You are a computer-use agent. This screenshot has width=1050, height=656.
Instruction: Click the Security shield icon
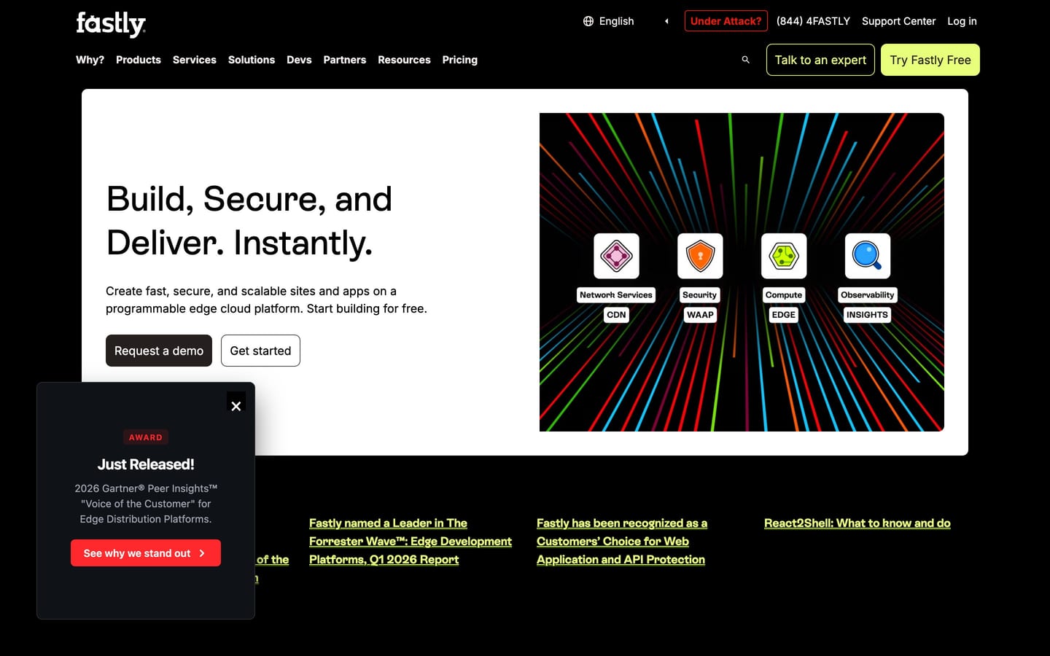(x=700, y=256)
